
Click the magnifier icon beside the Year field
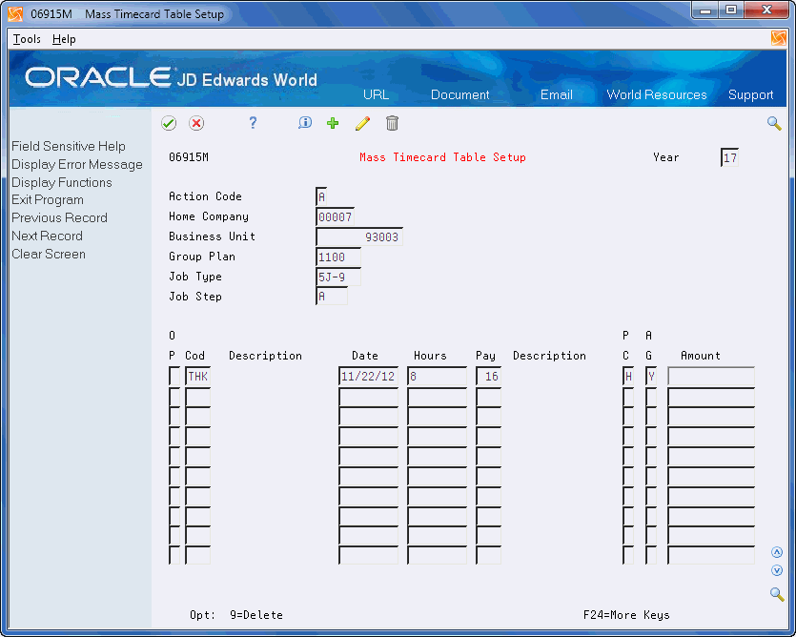click(x=774, y=123)
